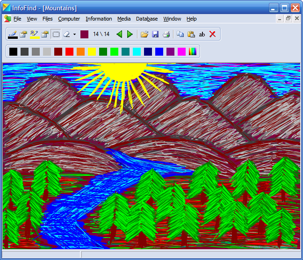Click the maroon current color box
The image size is (303, 260).
pyautogui.click(x=84, y=35)
